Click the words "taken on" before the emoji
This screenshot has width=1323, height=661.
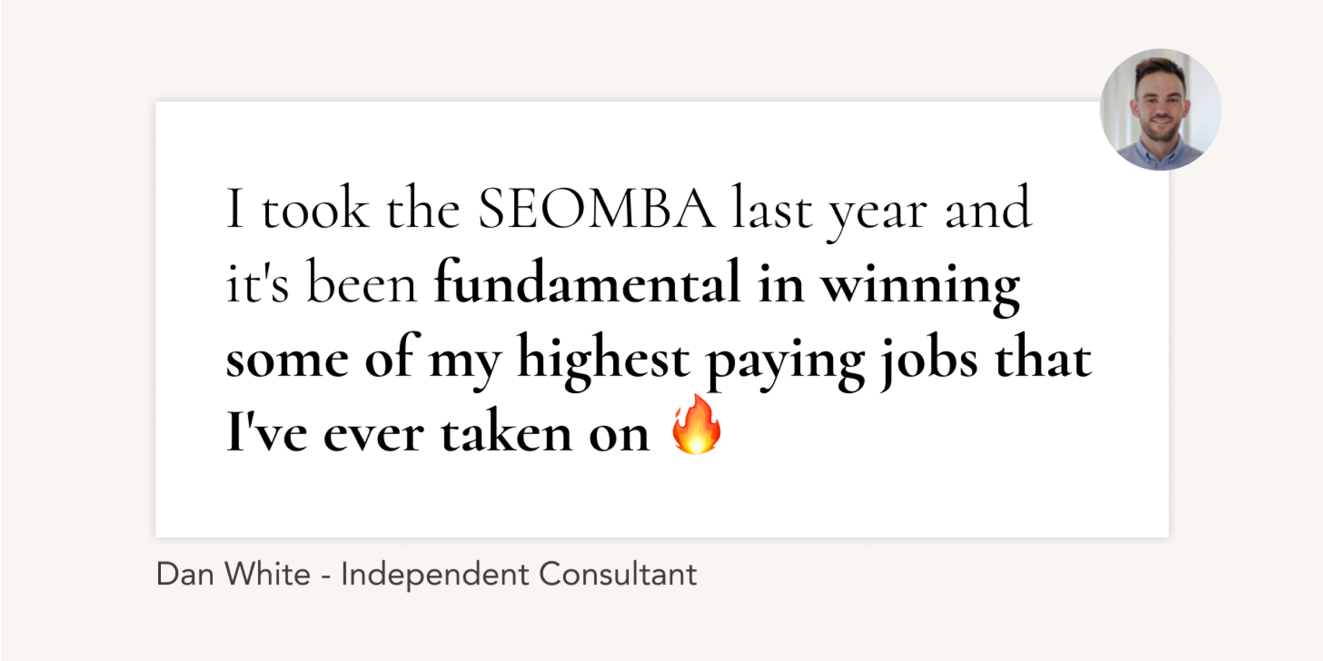[544, 430]
